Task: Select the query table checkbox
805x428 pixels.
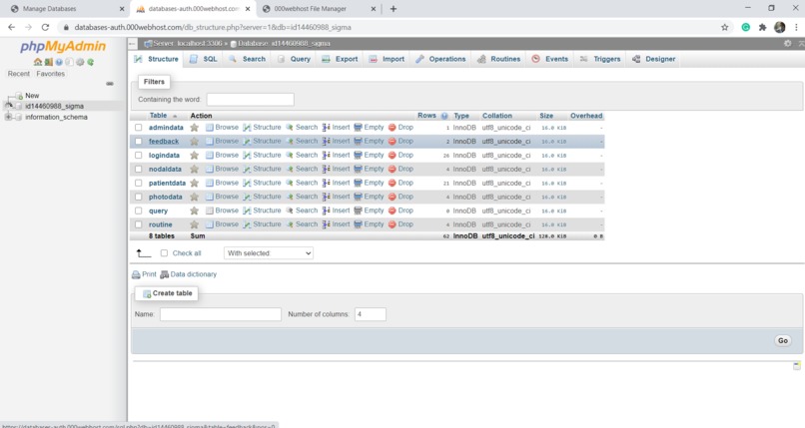Action: coord(139,211)
